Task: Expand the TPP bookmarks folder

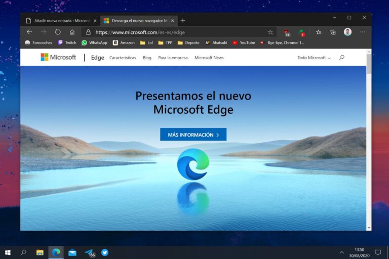Action: click(x=165, y=42)
